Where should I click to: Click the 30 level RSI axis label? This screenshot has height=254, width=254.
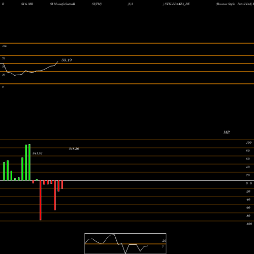point(4,75)
